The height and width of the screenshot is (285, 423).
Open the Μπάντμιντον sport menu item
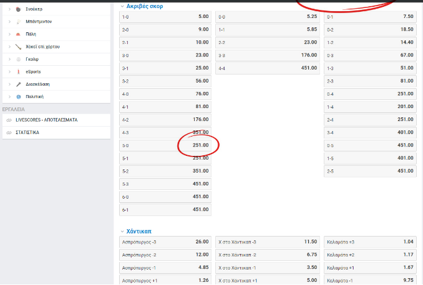tap(56, 22)
